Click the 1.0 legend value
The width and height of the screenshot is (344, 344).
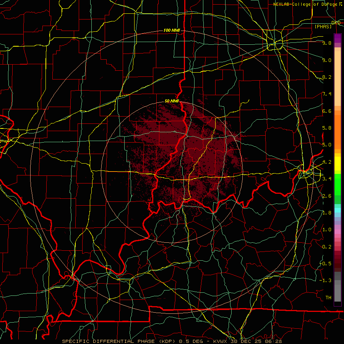click(x=327, y=230)
